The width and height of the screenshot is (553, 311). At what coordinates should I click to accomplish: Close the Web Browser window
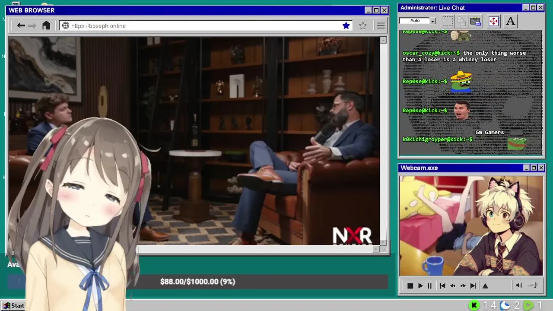pos(384,10)
